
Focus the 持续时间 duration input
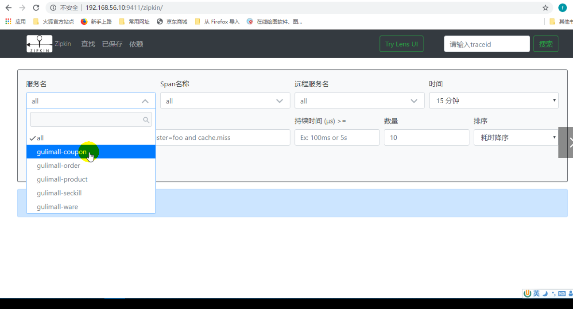click(x=337, y=137)
